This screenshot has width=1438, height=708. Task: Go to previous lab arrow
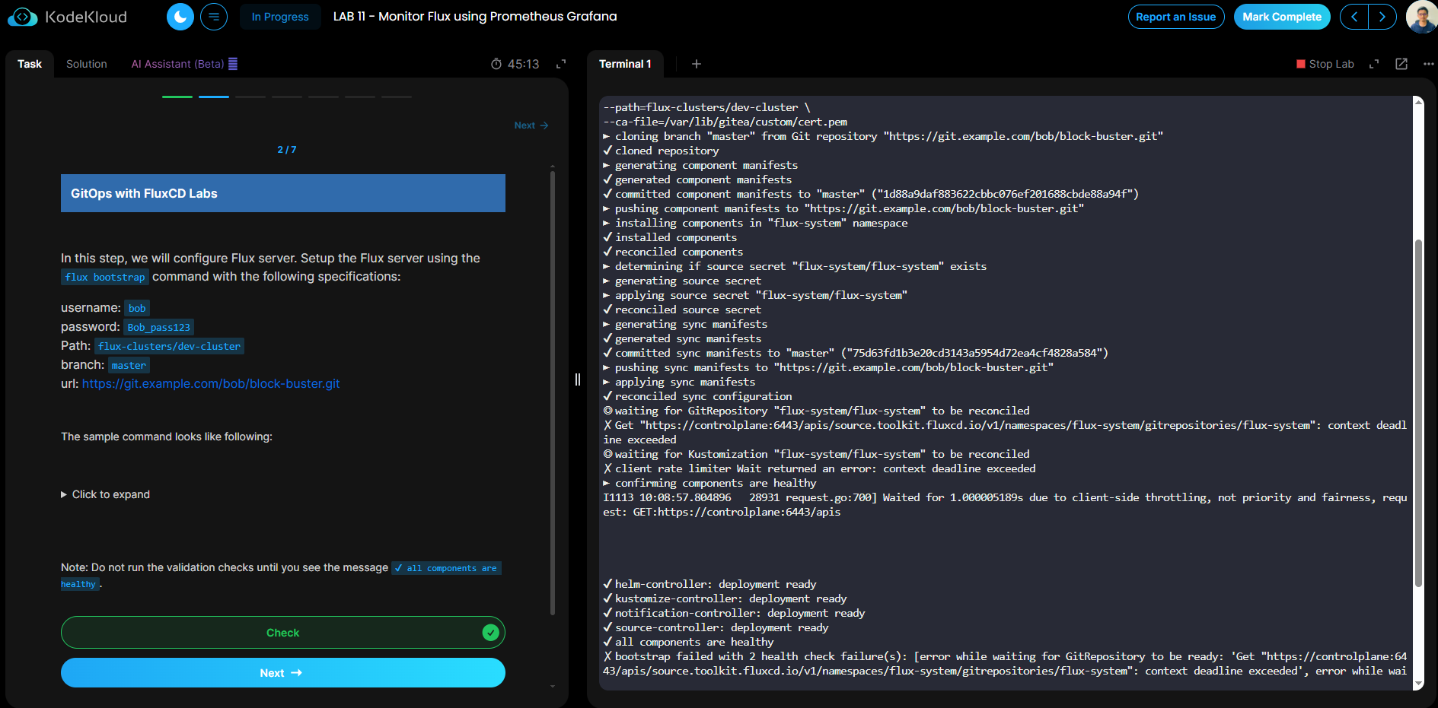(1354, 17)
